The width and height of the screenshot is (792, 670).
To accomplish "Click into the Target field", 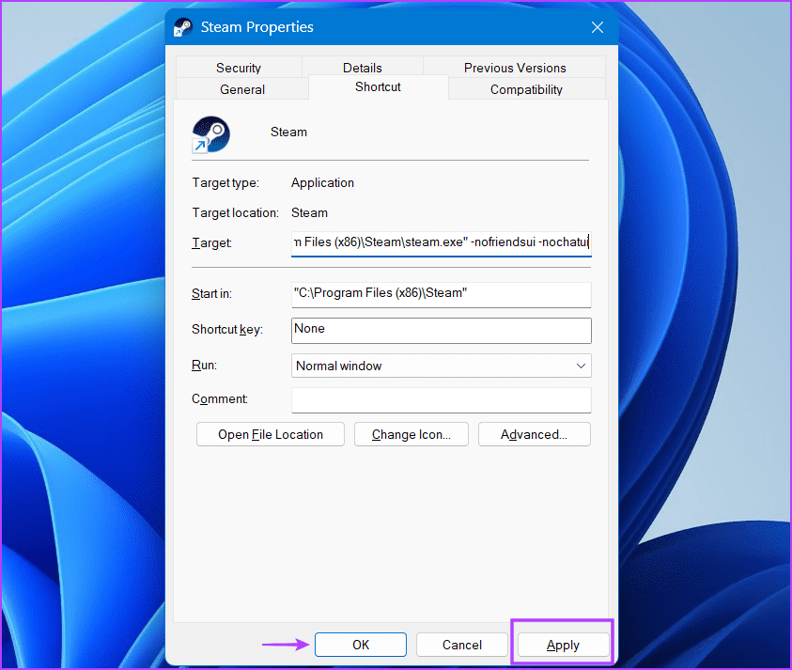I will click(x=441, y=242).
